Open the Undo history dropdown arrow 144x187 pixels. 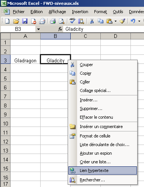(139, 21)
